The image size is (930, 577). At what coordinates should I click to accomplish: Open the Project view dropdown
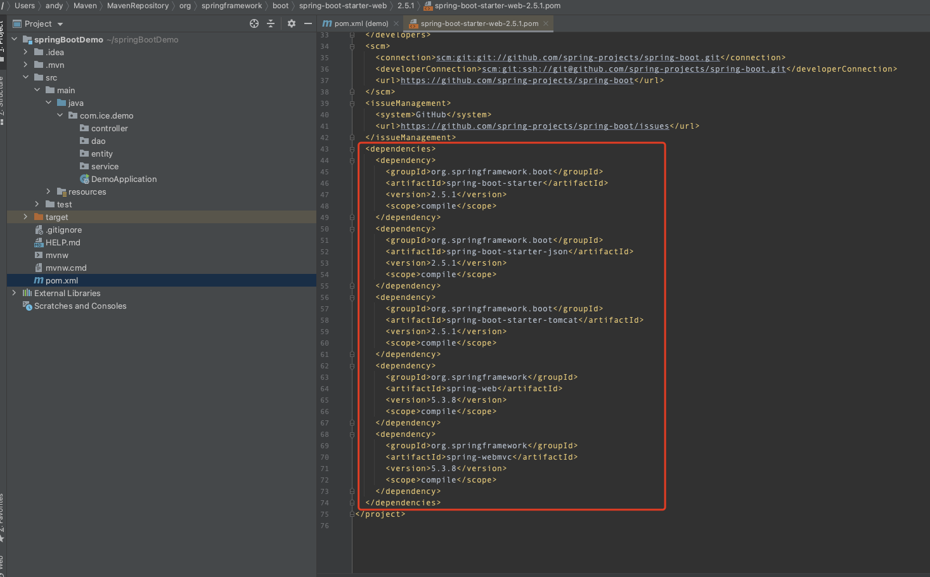[60, 24]
